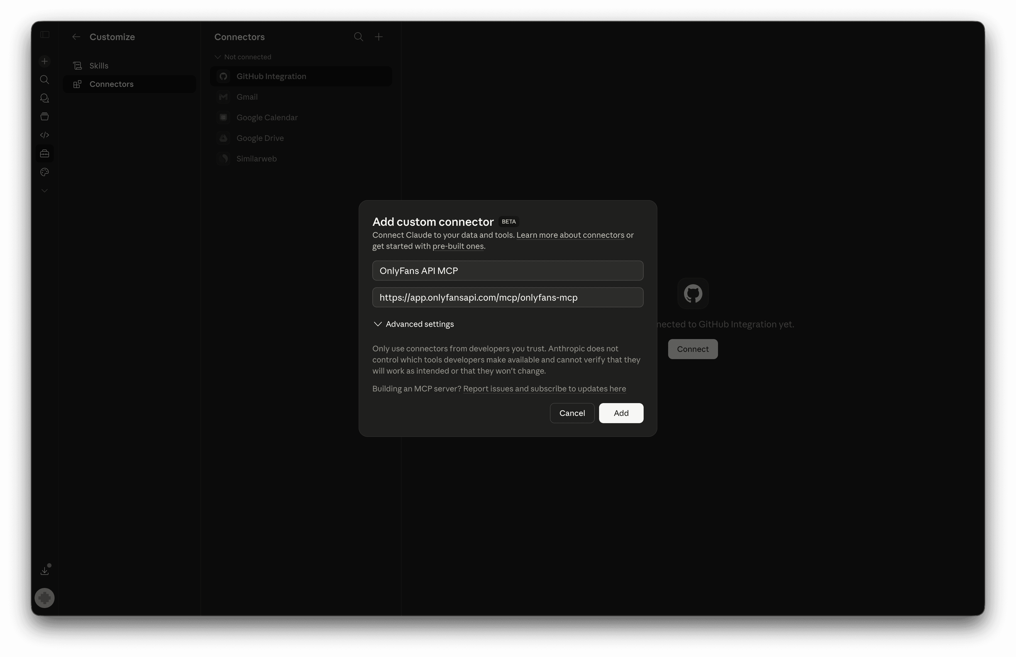Select the Gmail connector
This screenshot has height=657, width=1016.
pos(301,97)
